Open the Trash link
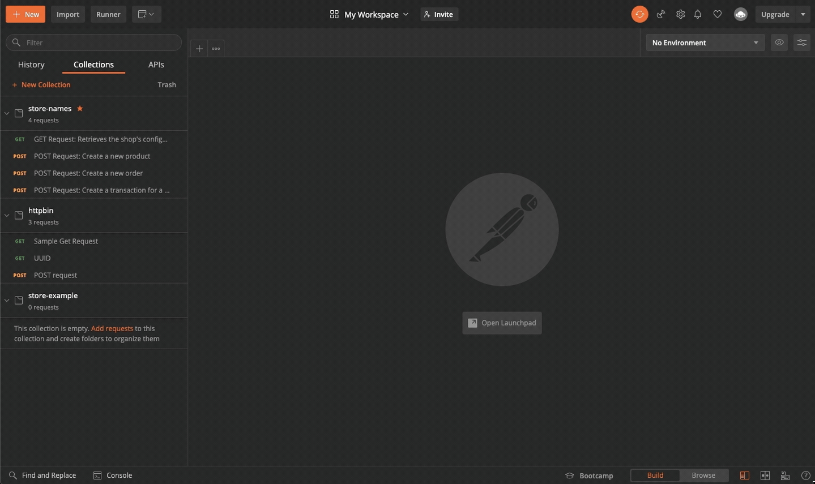 click(x=167, y=85)
